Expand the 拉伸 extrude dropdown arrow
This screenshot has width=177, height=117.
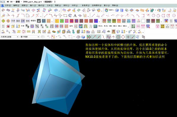click(114, 10)
